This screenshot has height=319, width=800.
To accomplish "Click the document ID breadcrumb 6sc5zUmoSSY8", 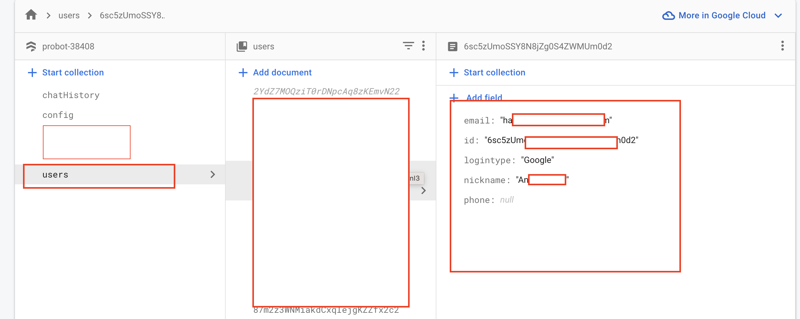I will pyautogui.click(x=132, y=15).
